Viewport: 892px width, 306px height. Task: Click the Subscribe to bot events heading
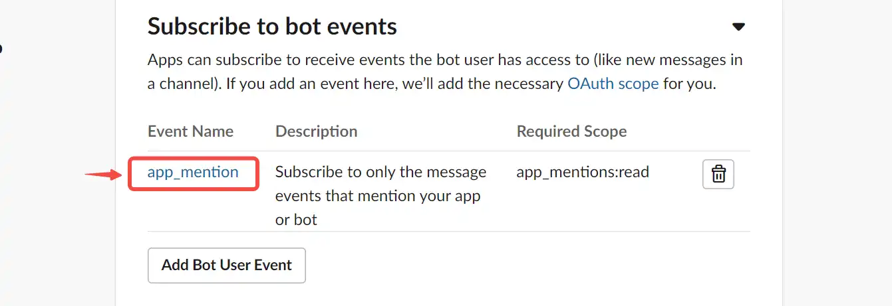(x=272, y=27)
